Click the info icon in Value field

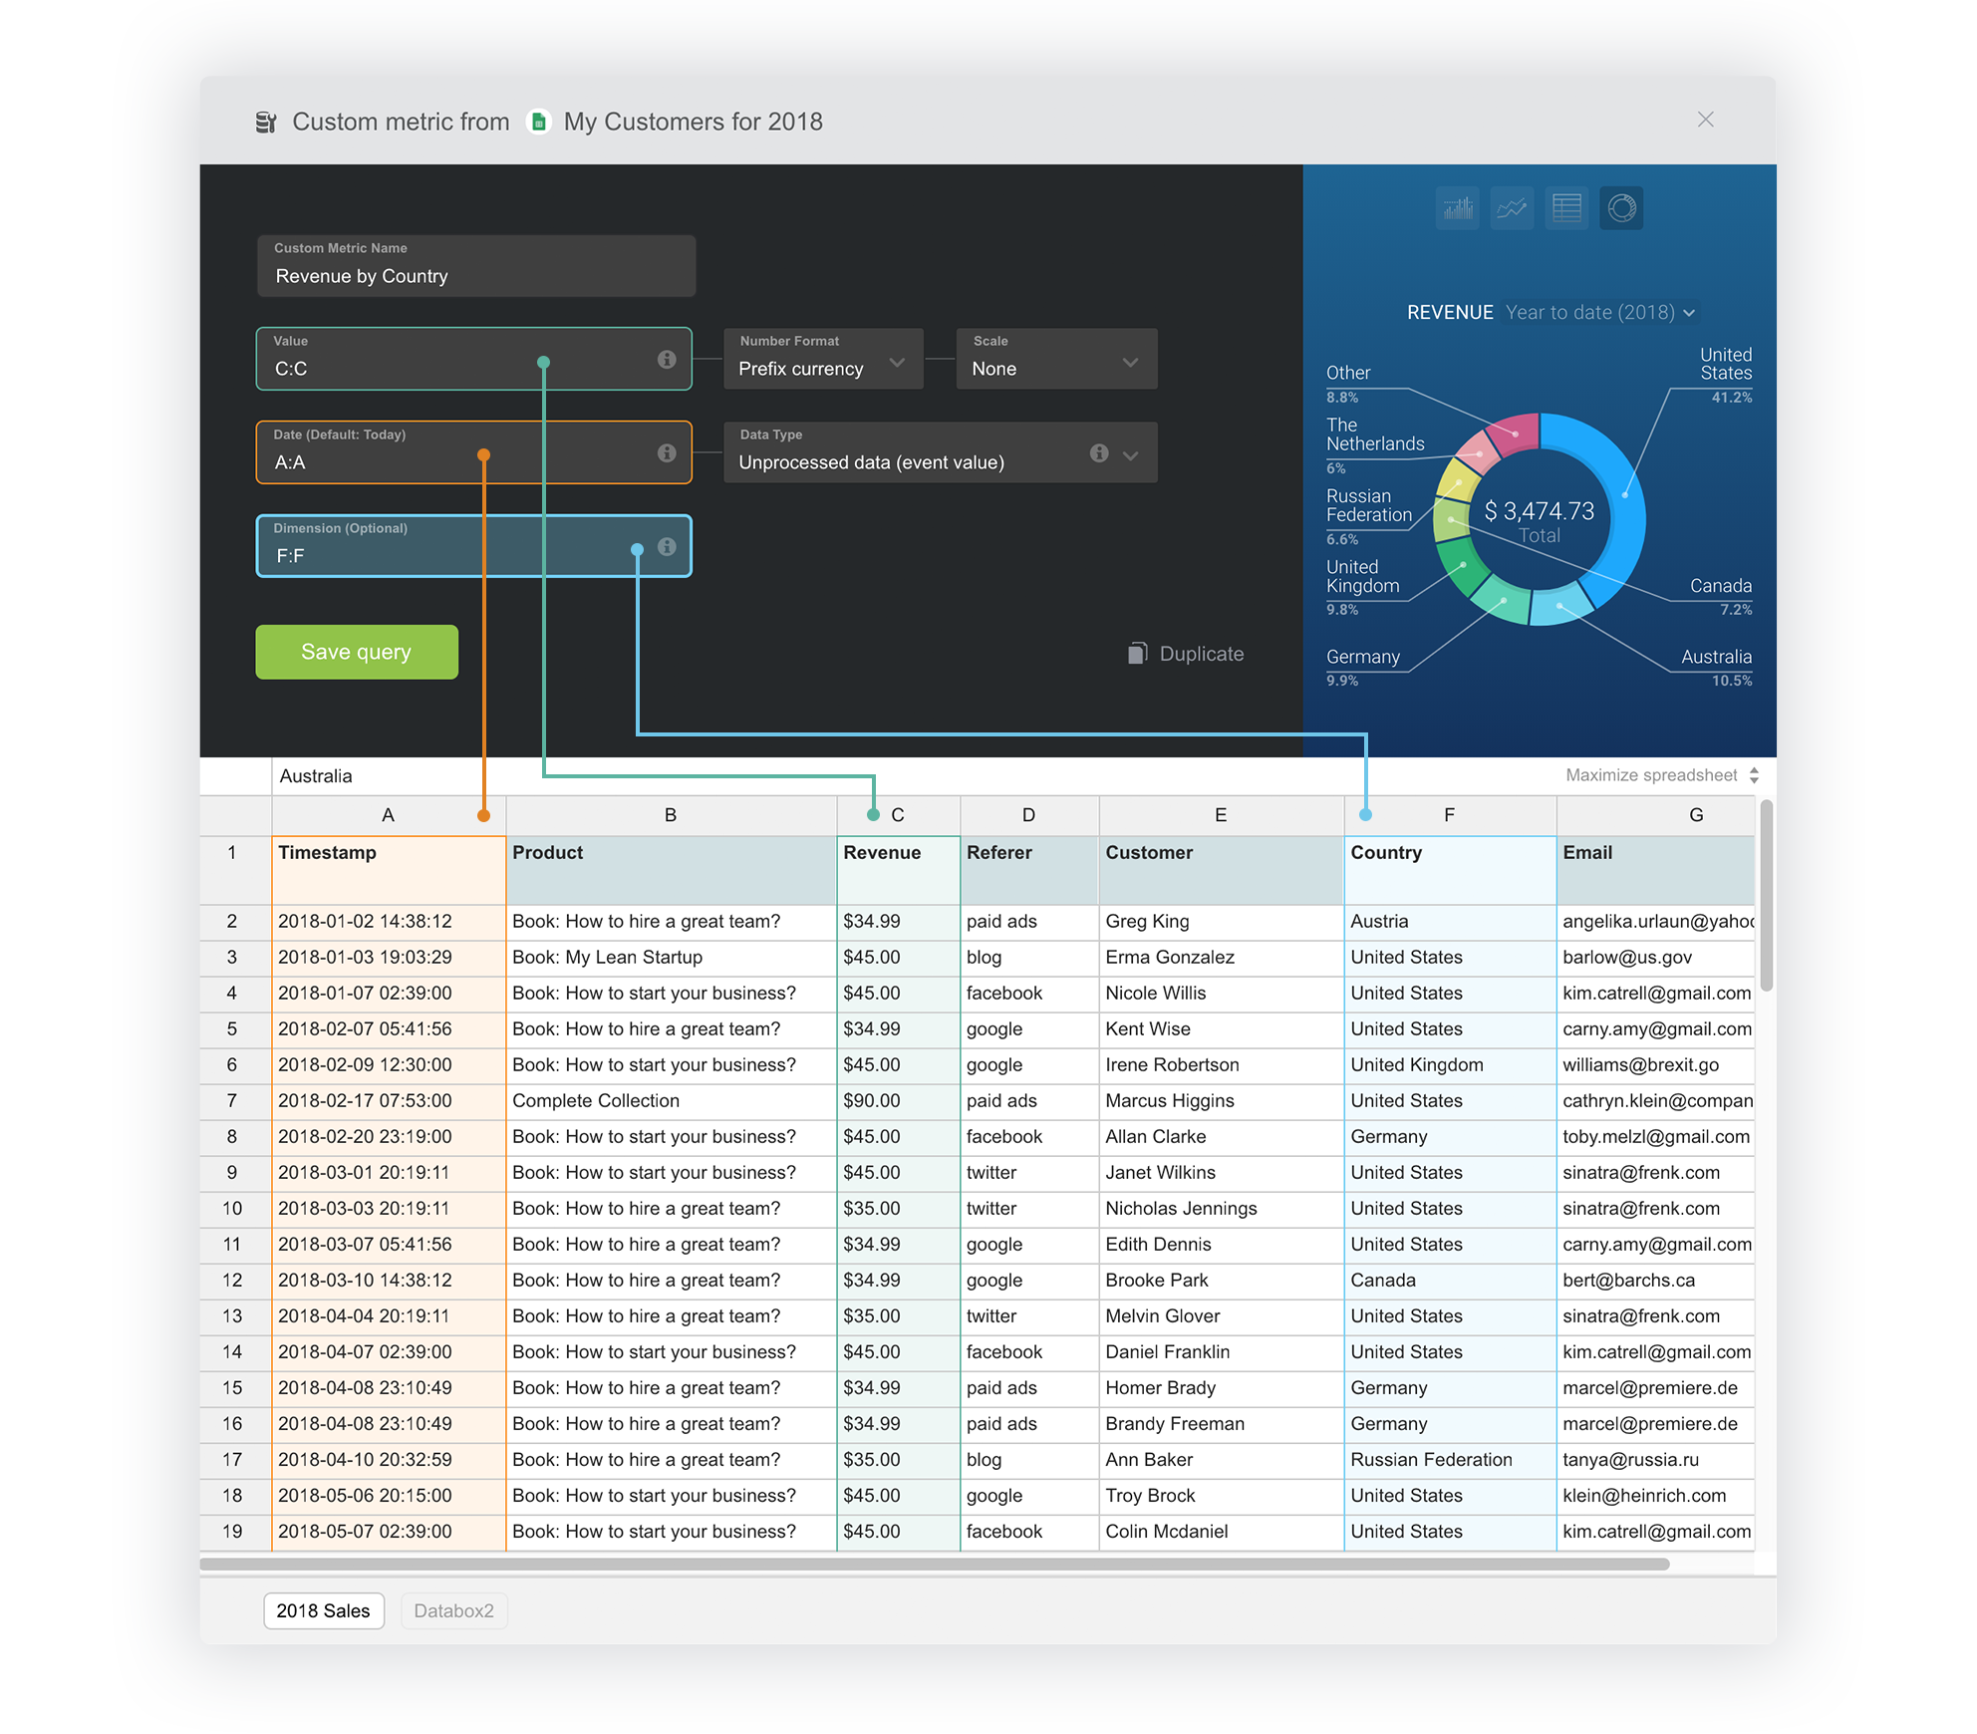(x=667, y=360)
